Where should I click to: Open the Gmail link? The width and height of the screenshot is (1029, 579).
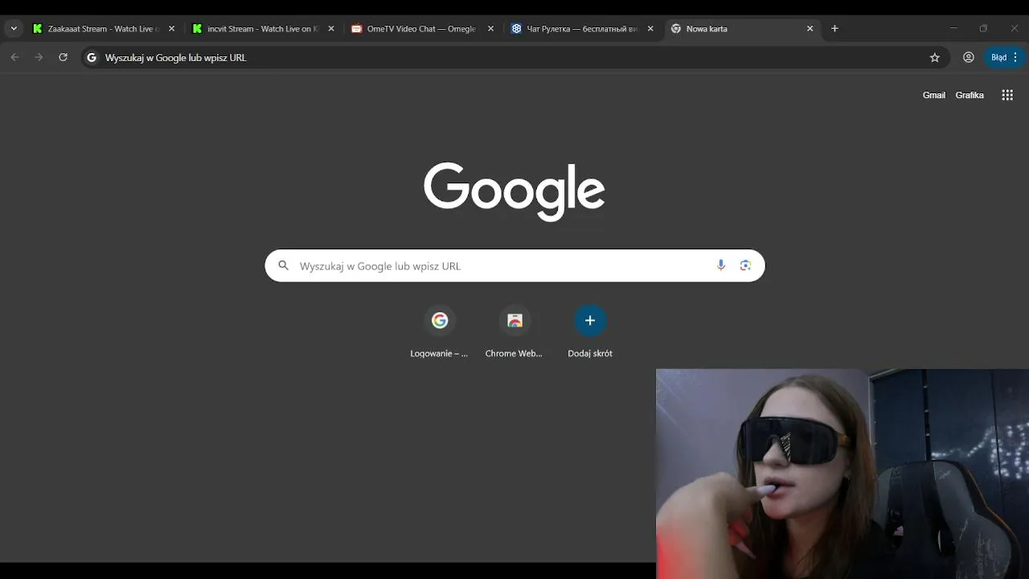pos(934,95)
